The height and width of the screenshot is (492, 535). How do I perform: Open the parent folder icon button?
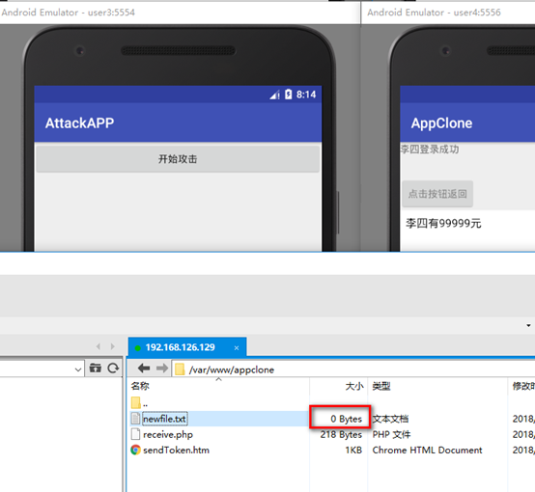(96, 369)
